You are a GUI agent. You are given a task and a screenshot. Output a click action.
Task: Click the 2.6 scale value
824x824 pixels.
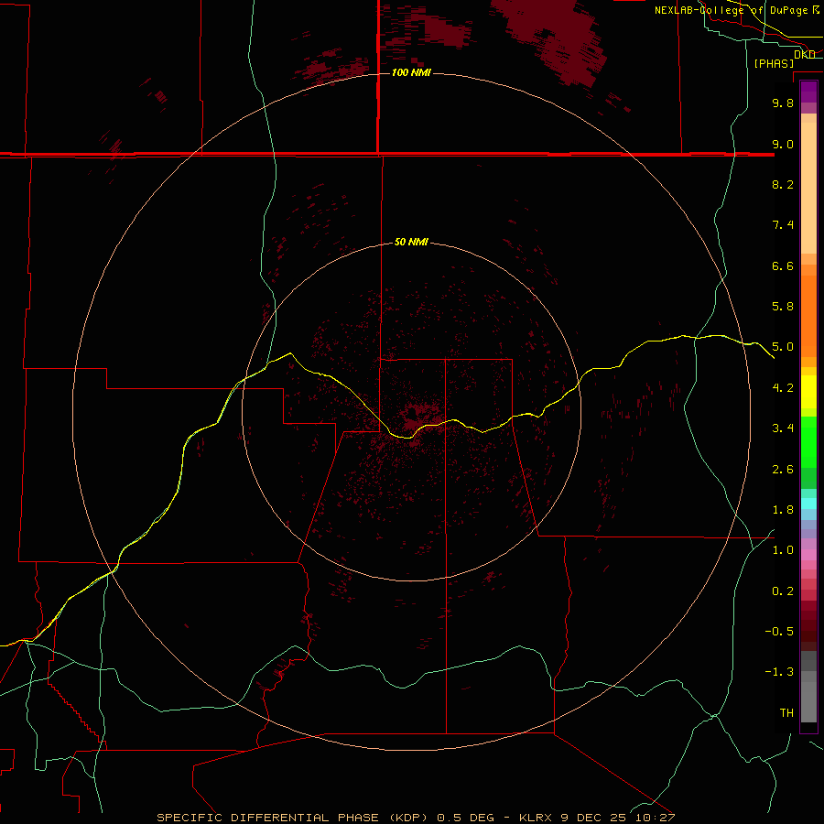click(783, 469)
